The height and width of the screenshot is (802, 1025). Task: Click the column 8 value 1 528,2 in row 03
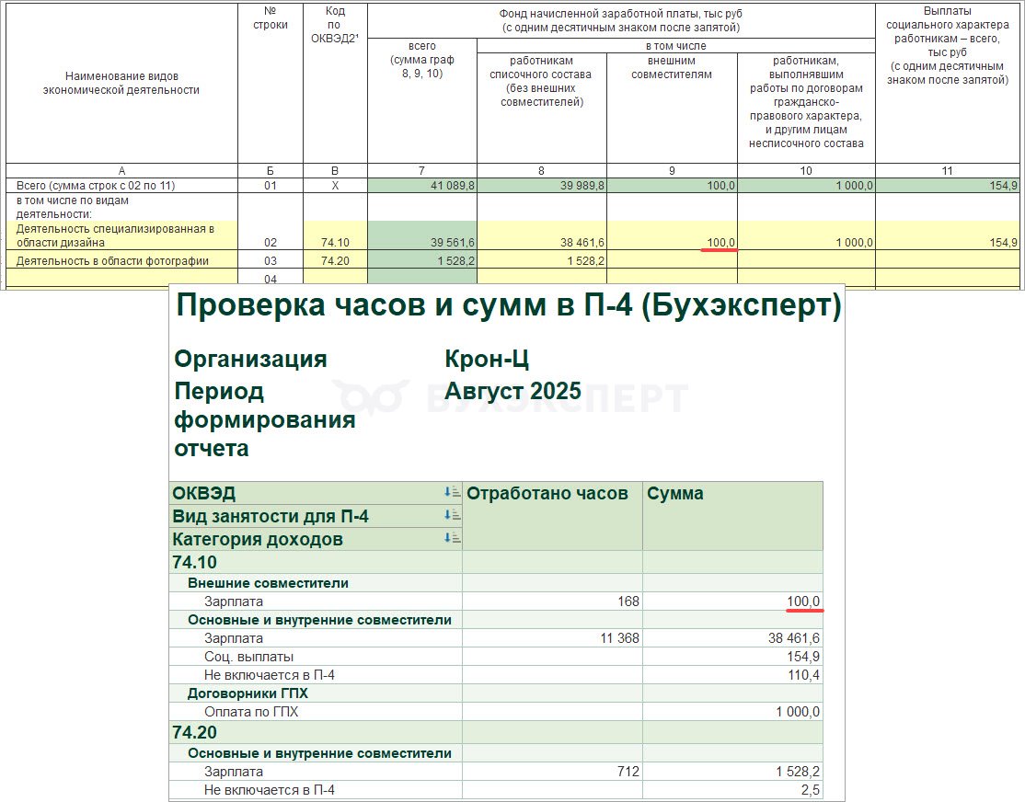coord(542,260)
